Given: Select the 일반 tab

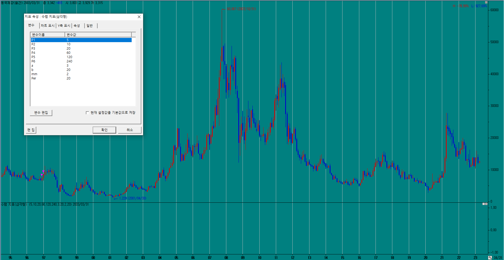Looking at the screenshot, I should [90, 26].
